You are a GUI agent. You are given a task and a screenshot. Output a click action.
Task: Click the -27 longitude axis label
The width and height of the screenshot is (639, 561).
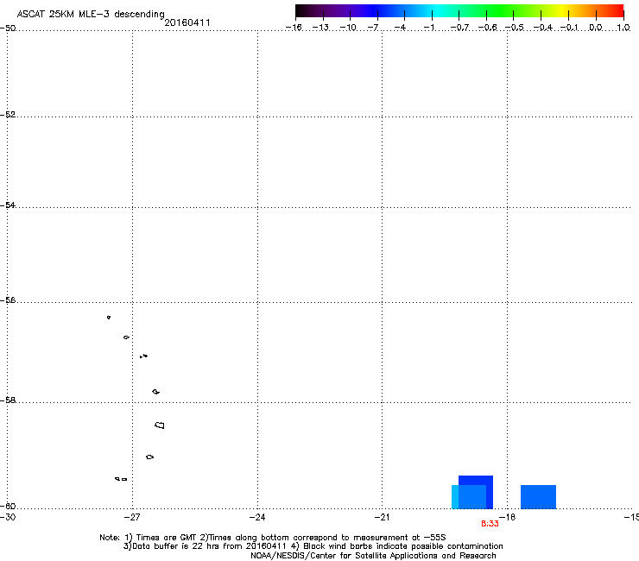pos(132,517)
